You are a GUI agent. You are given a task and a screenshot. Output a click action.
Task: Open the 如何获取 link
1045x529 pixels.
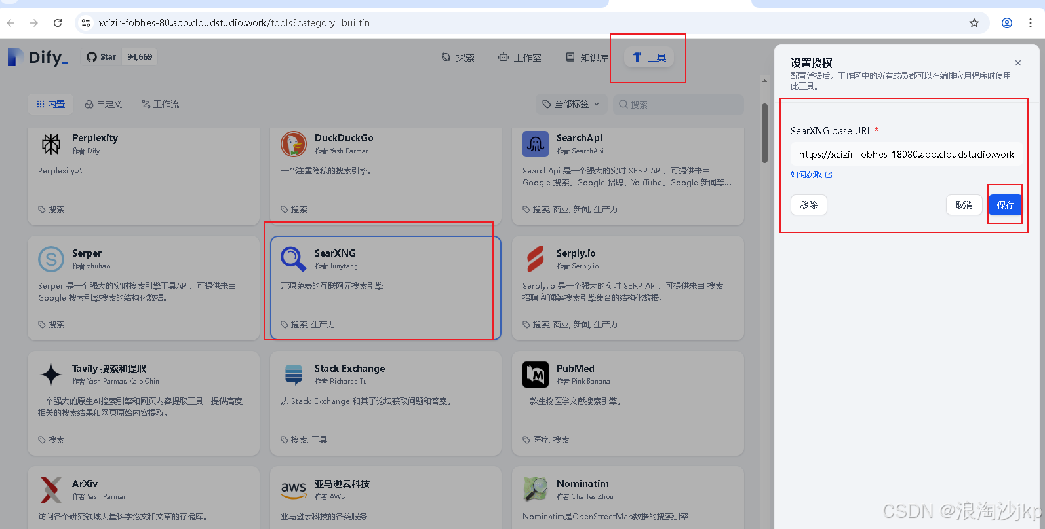(811, 175)
